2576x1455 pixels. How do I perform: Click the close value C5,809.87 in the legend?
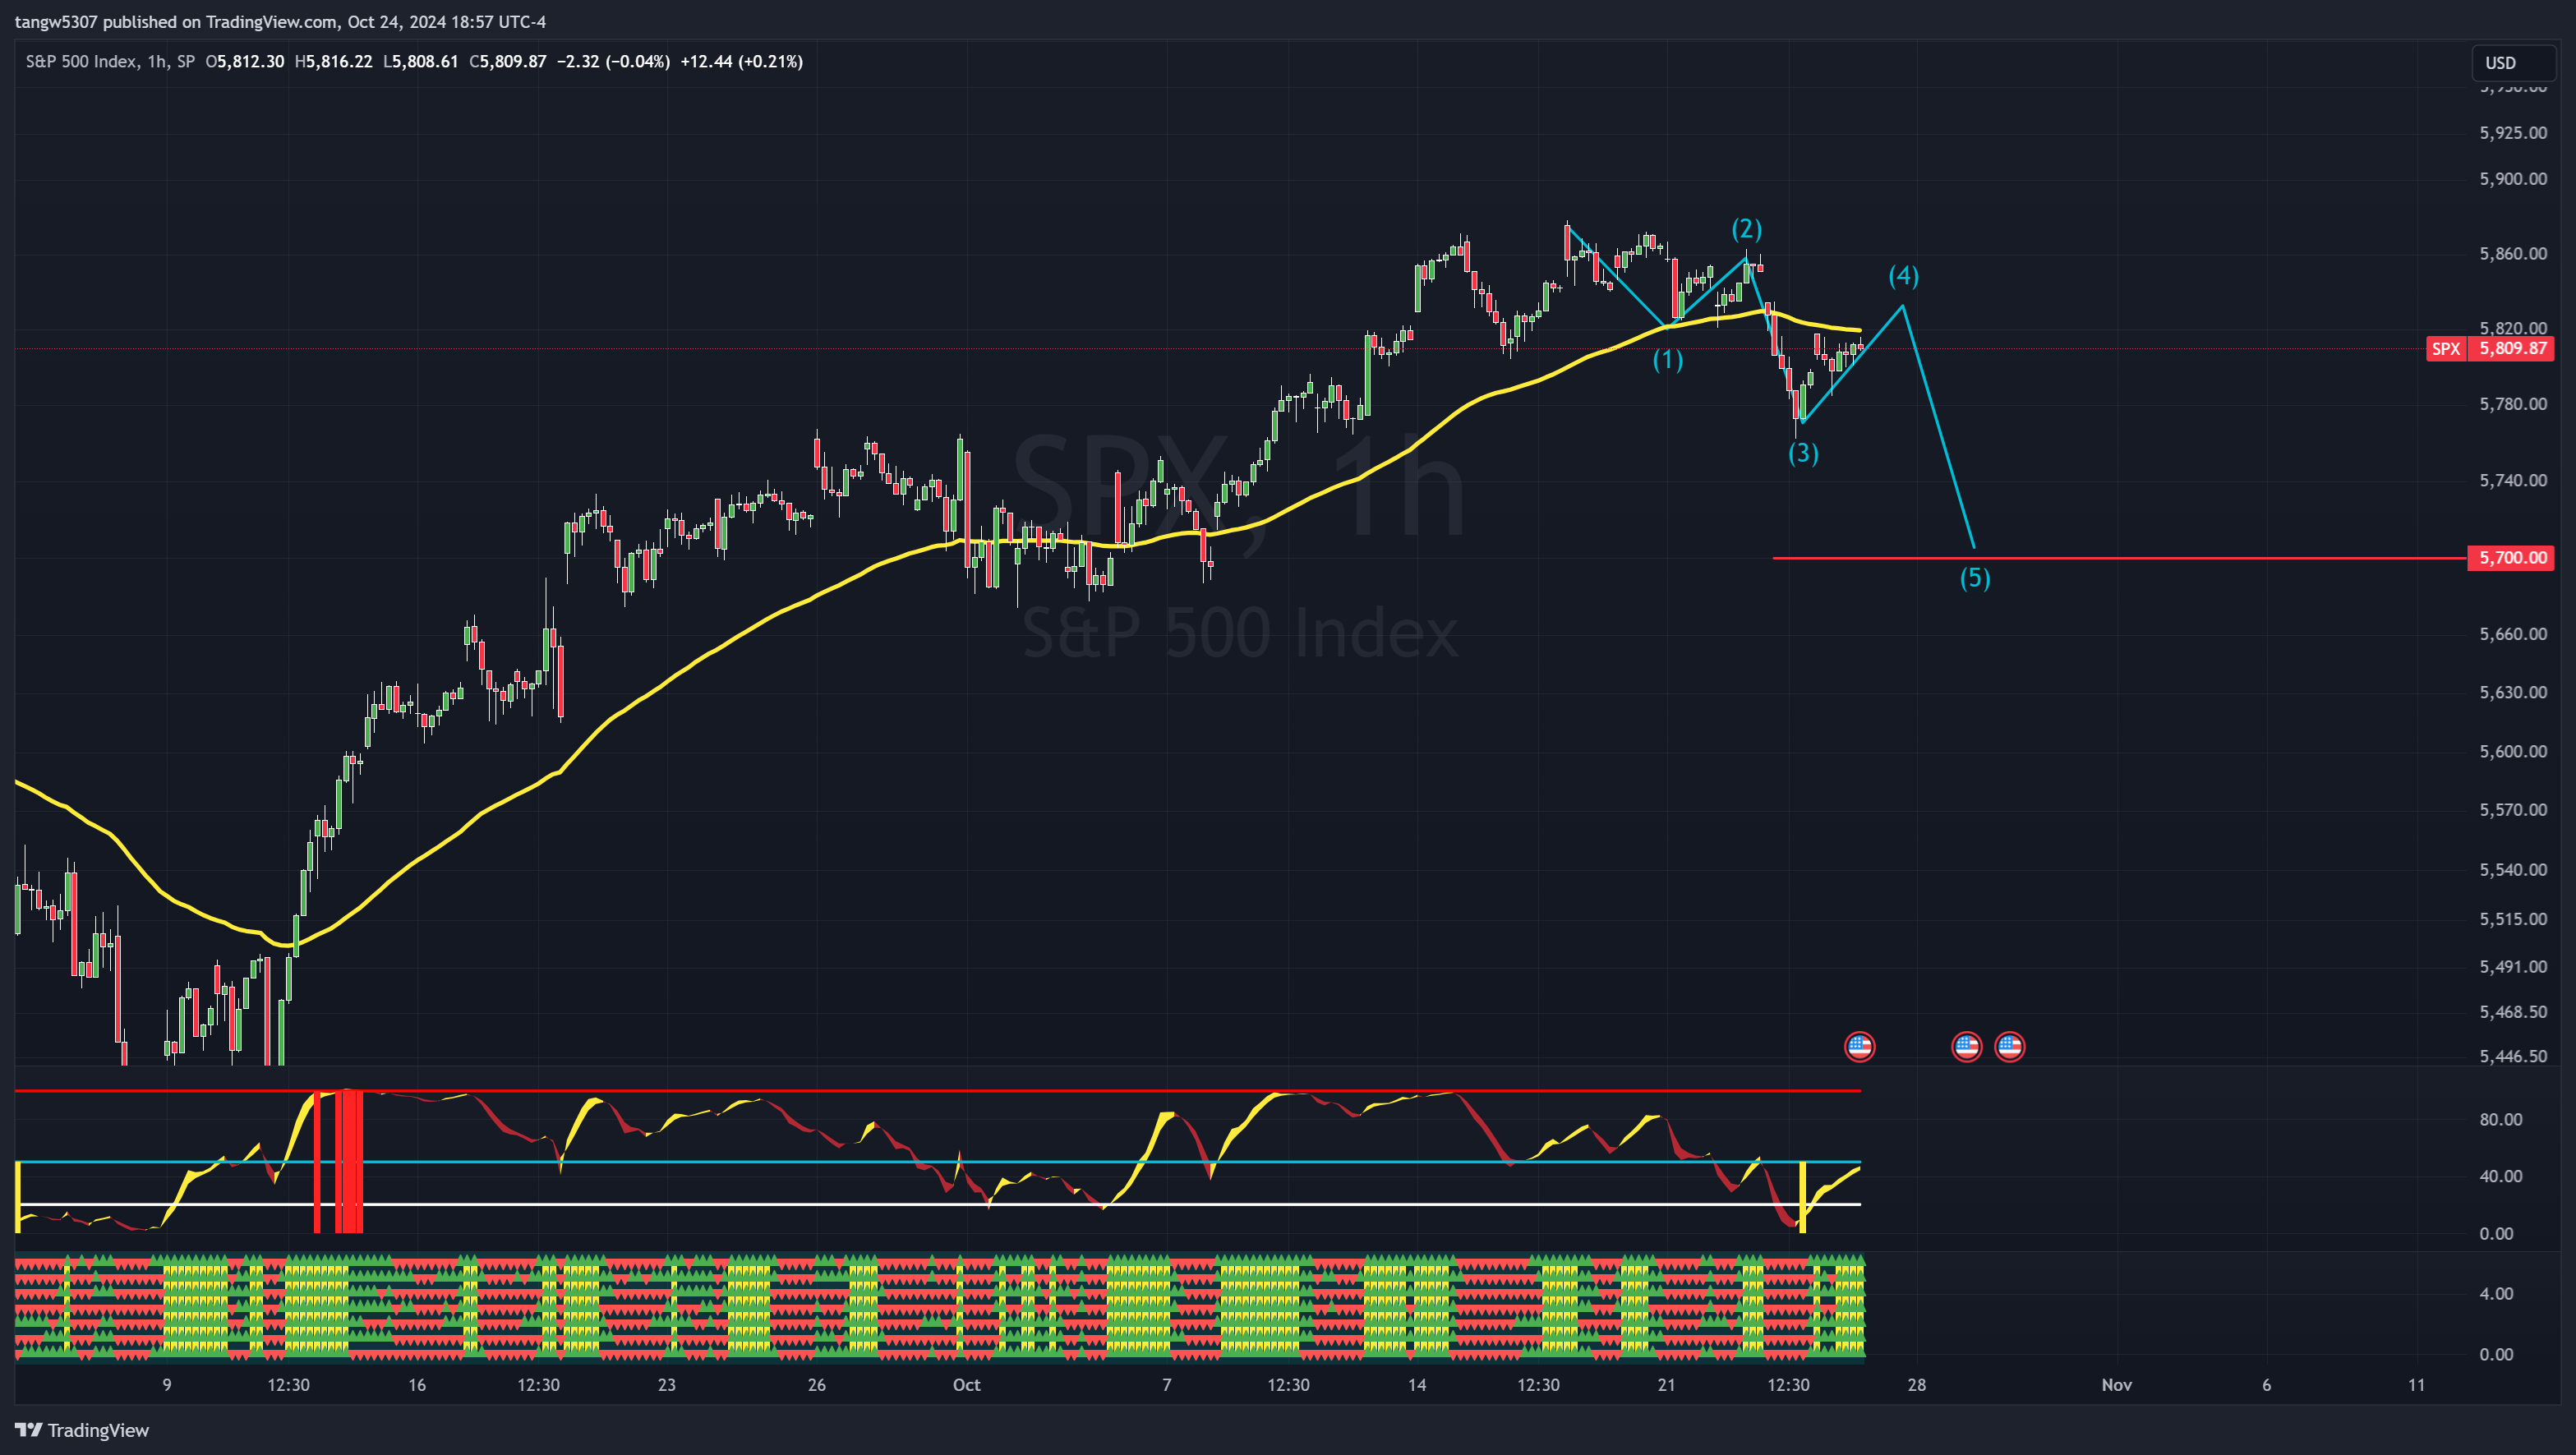508,62
